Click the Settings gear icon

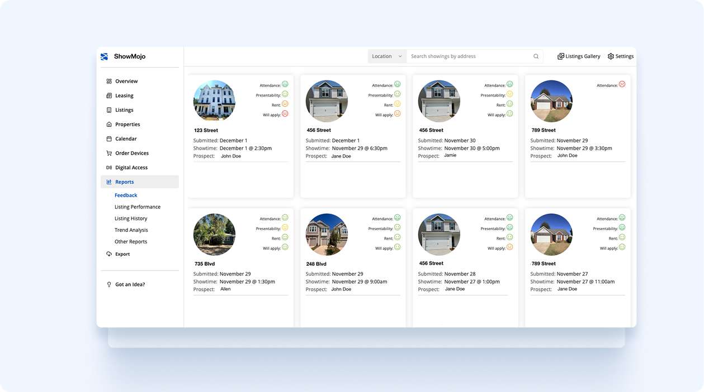coord(611,56)
